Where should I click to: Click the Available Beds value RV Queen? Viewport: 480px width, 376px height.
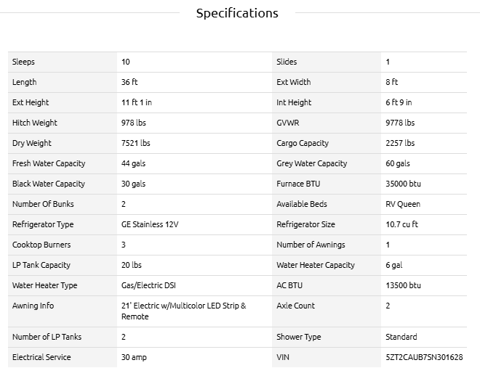click(403, 204)
